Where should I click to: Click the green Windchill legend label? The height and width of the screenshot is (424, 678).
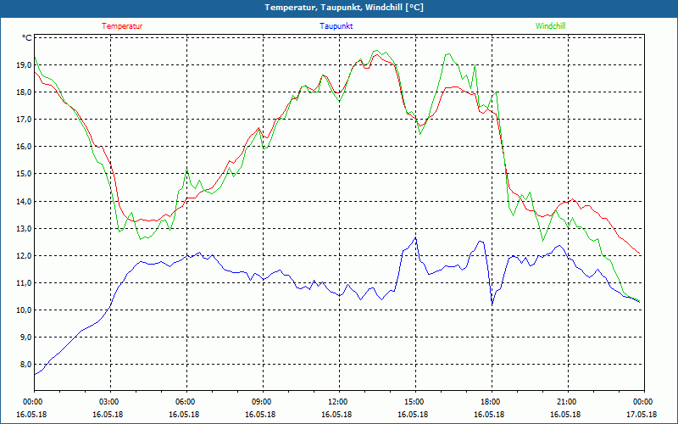(x=550, y=26)
